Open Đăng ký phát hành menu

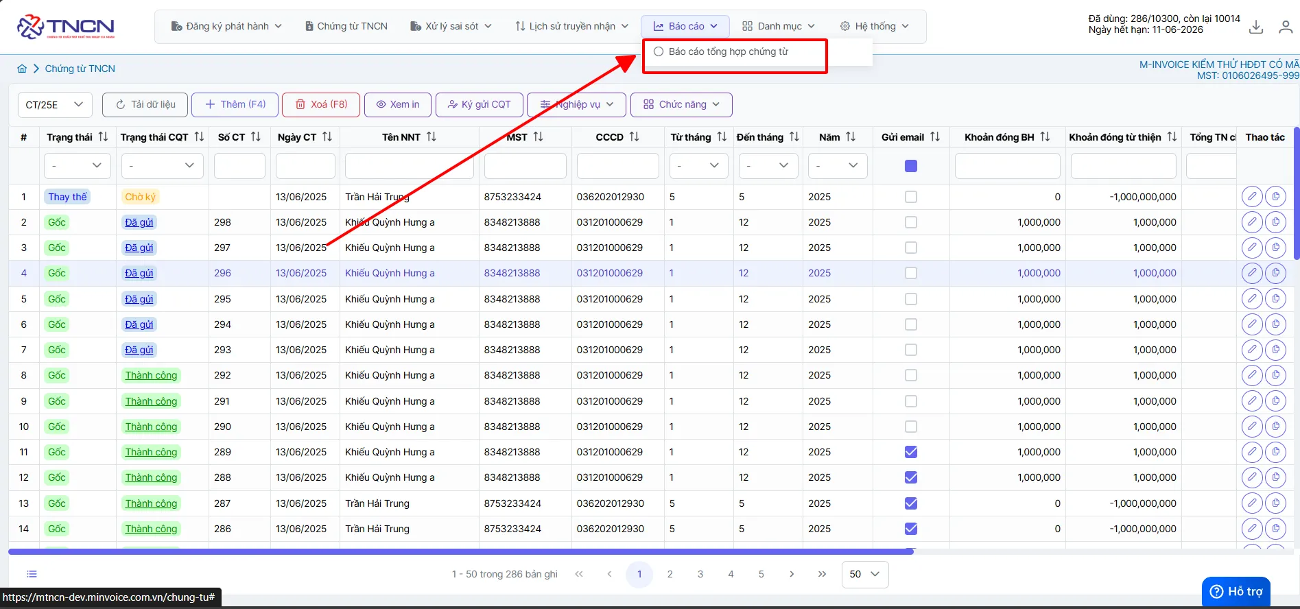(226, 27)
